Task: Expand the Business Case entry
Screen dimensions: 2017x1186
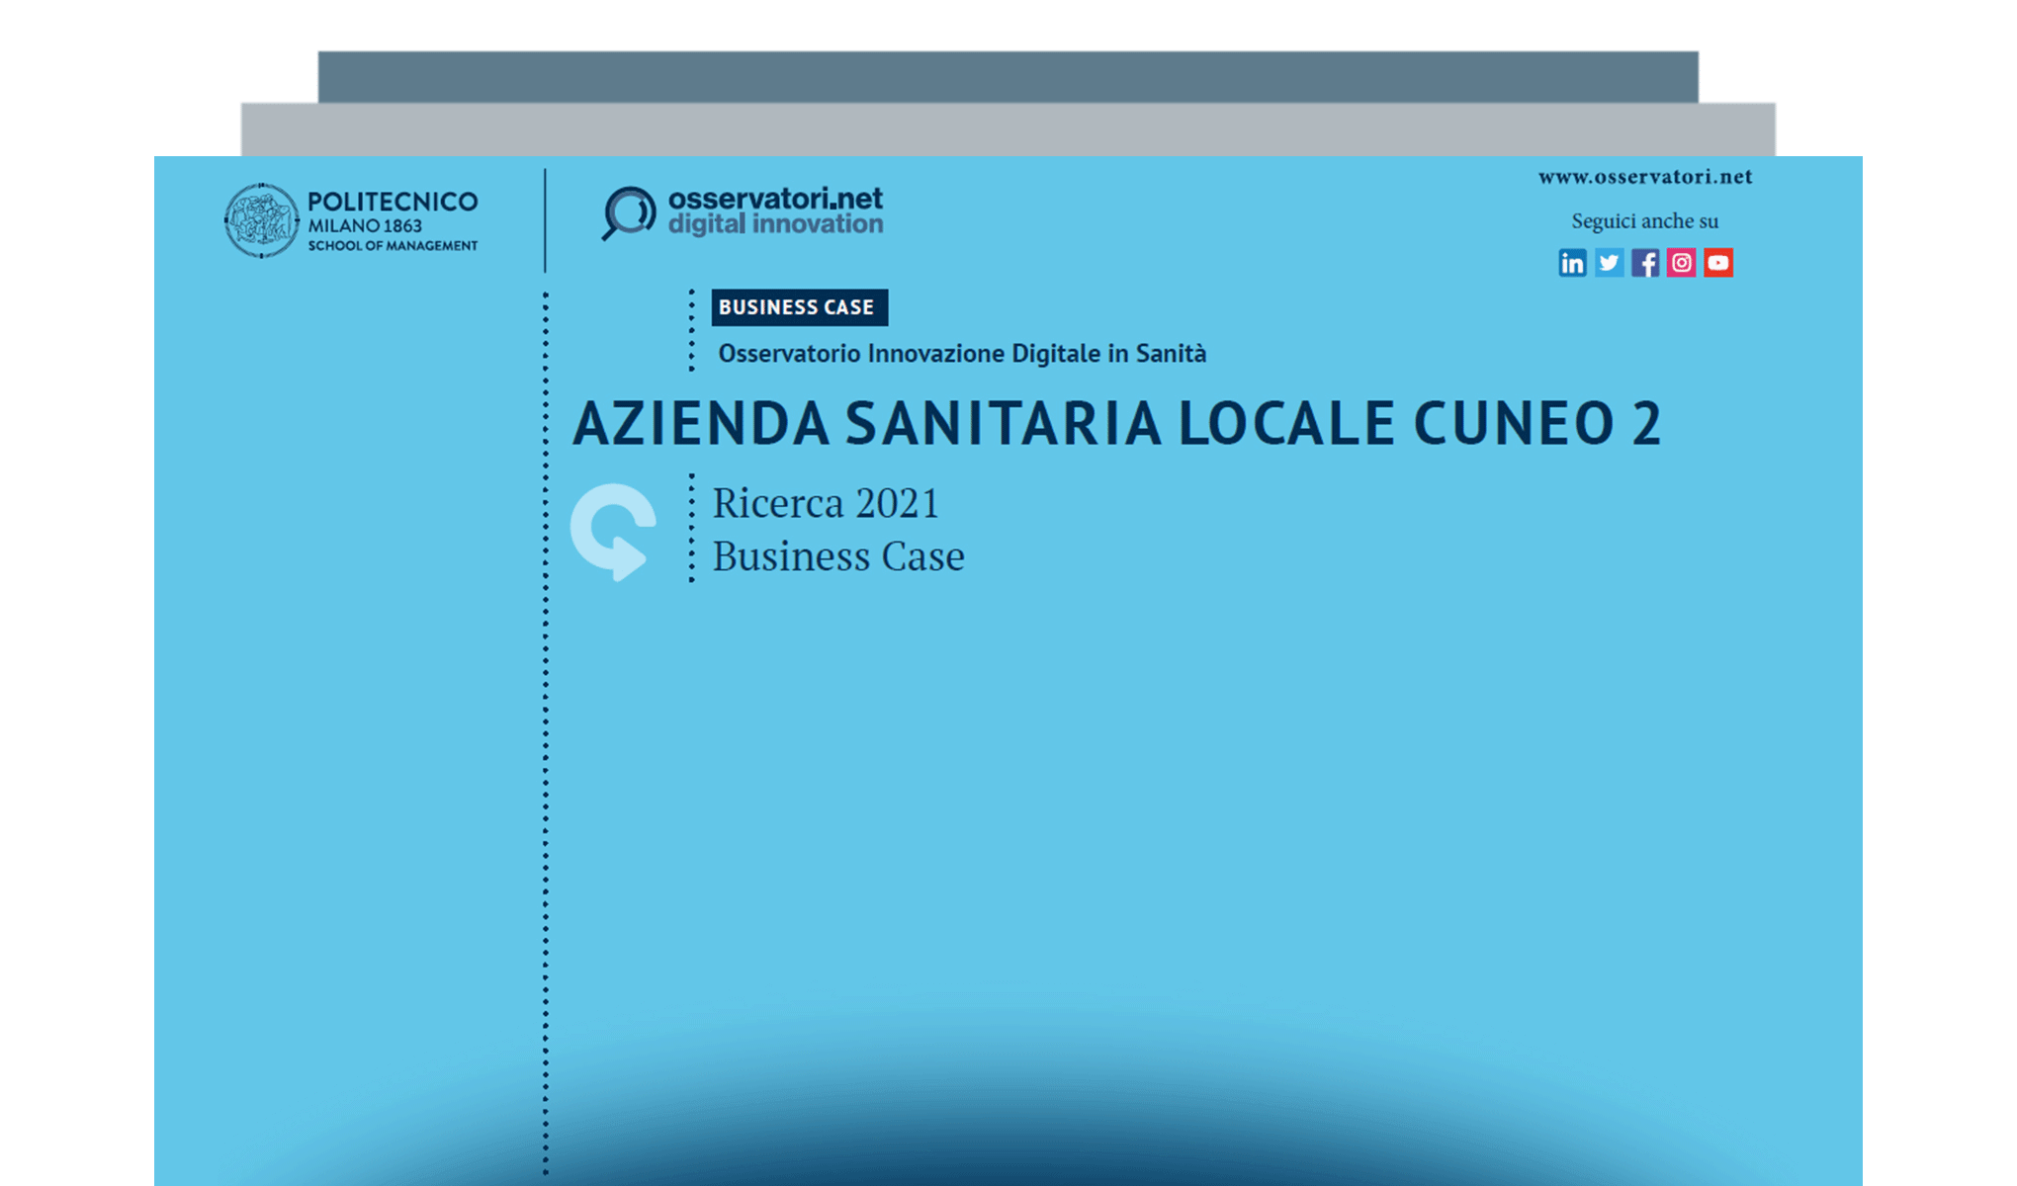Action: coord(838,556)
